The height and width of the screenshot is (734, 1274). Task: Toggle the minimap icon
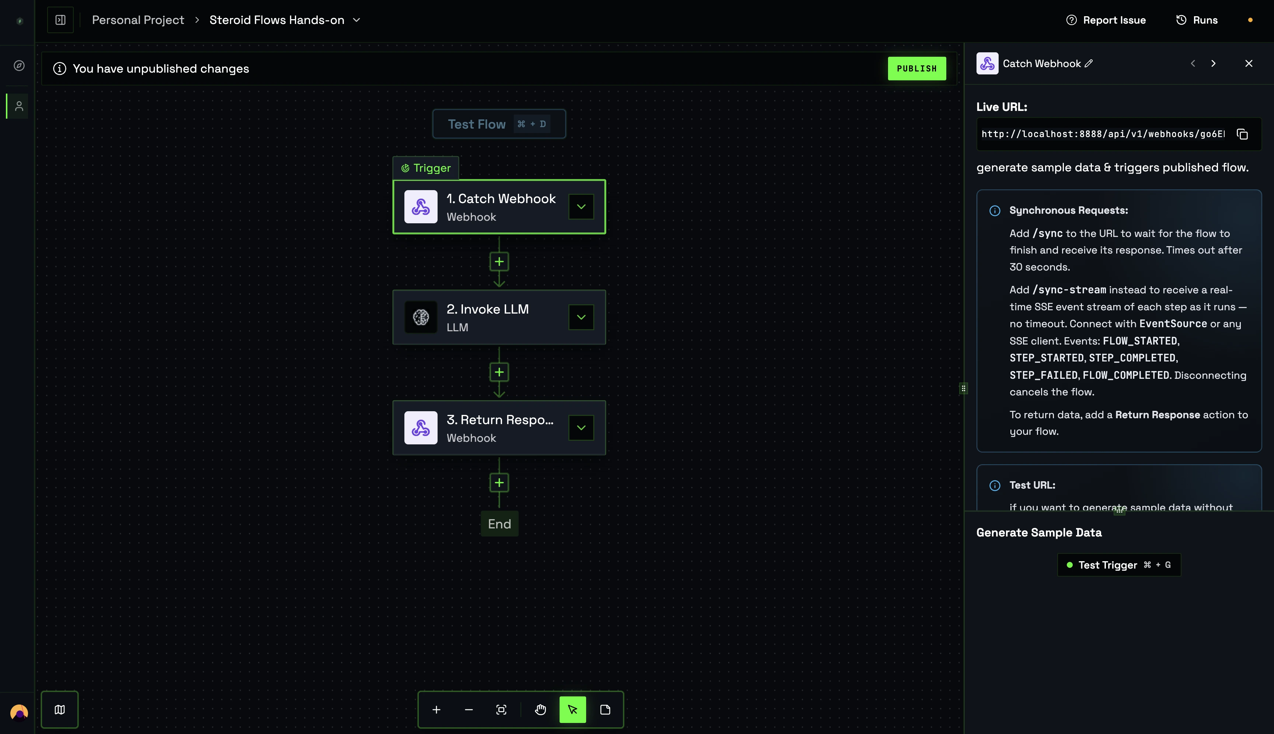pyautogui.click(x=59, y=710)
